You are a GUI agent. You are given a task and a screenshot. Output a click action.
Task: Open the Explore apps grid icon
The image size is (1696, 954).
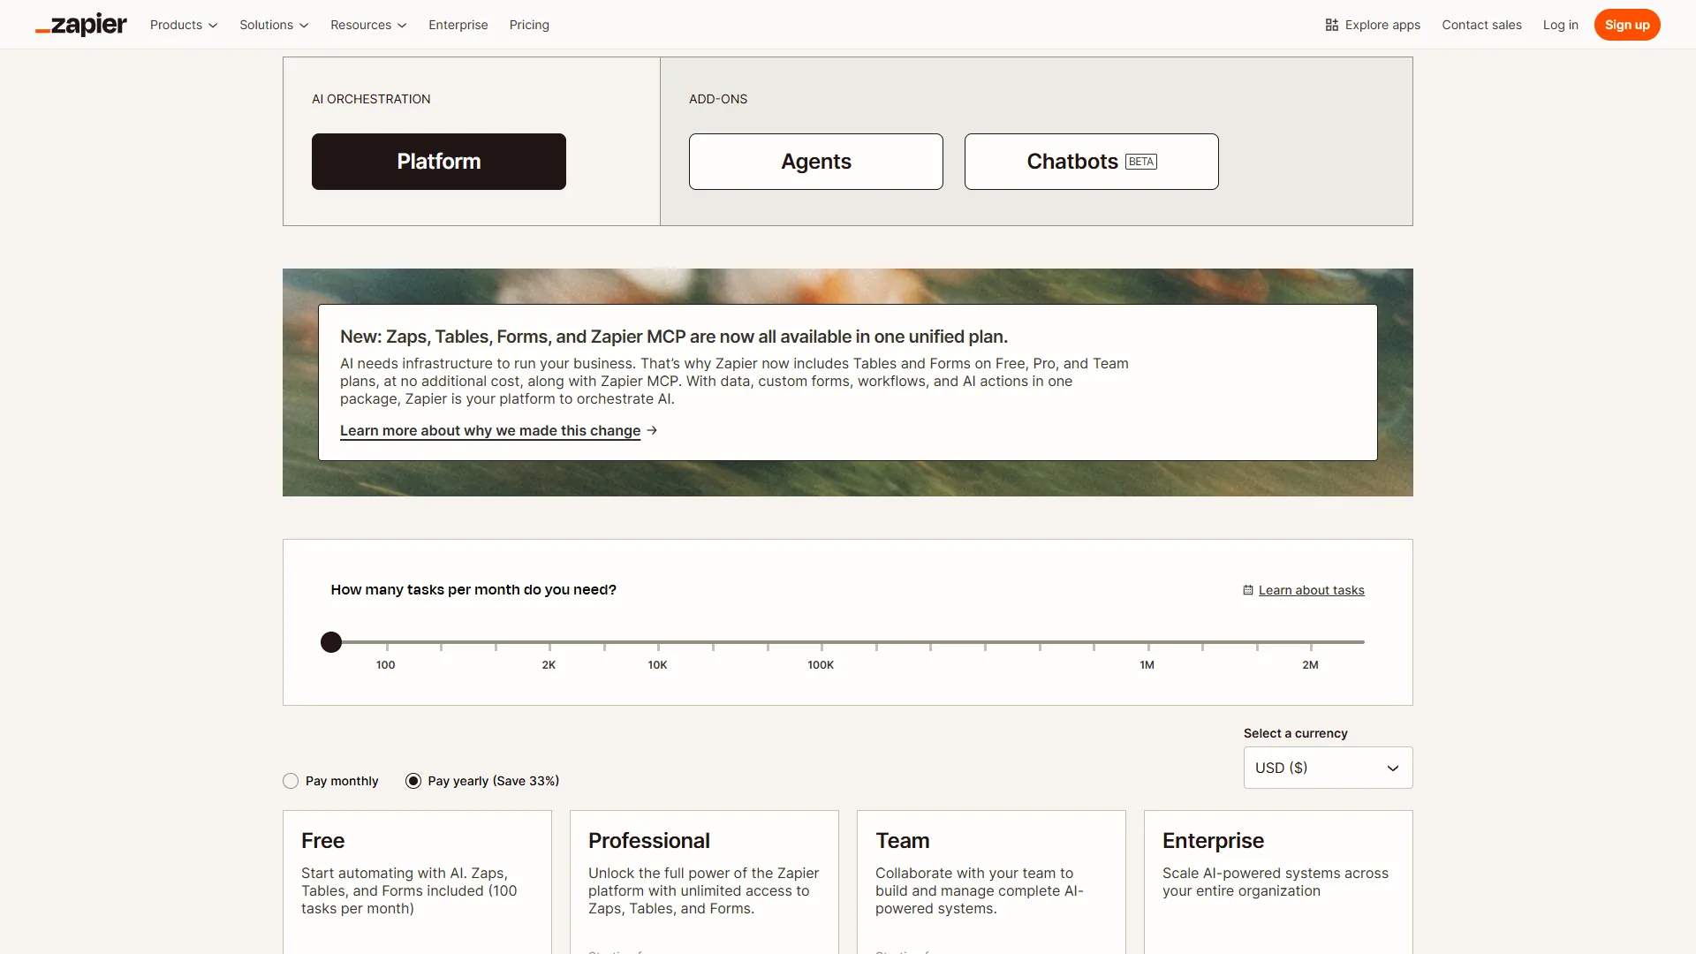click(x=1331, y=25)
